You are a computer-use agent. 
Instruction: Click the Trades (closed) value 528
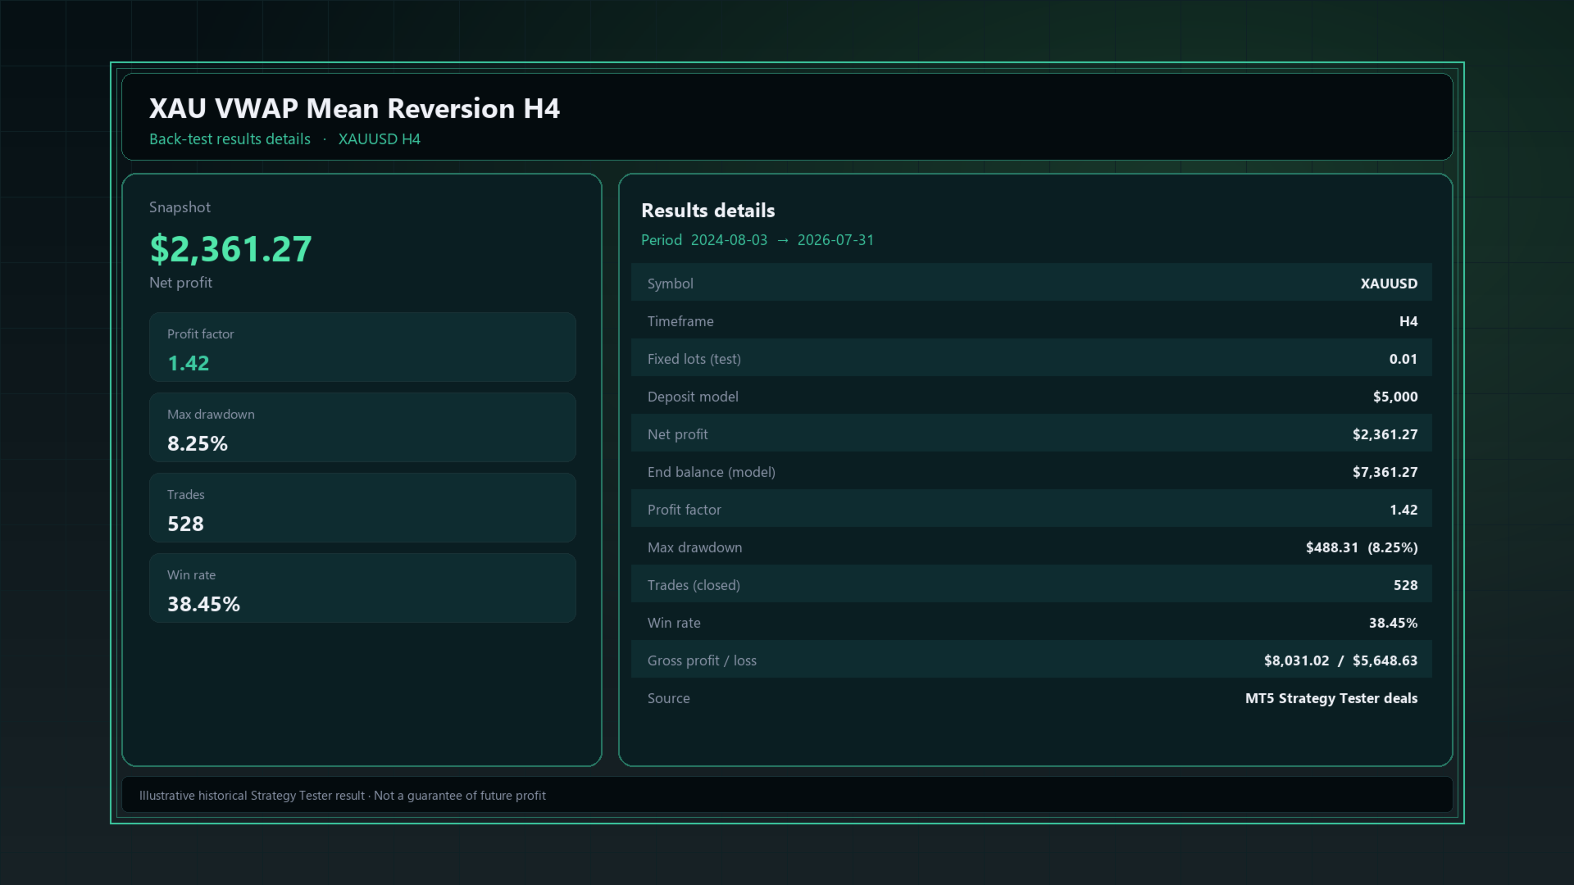[x=1405, y=585]
